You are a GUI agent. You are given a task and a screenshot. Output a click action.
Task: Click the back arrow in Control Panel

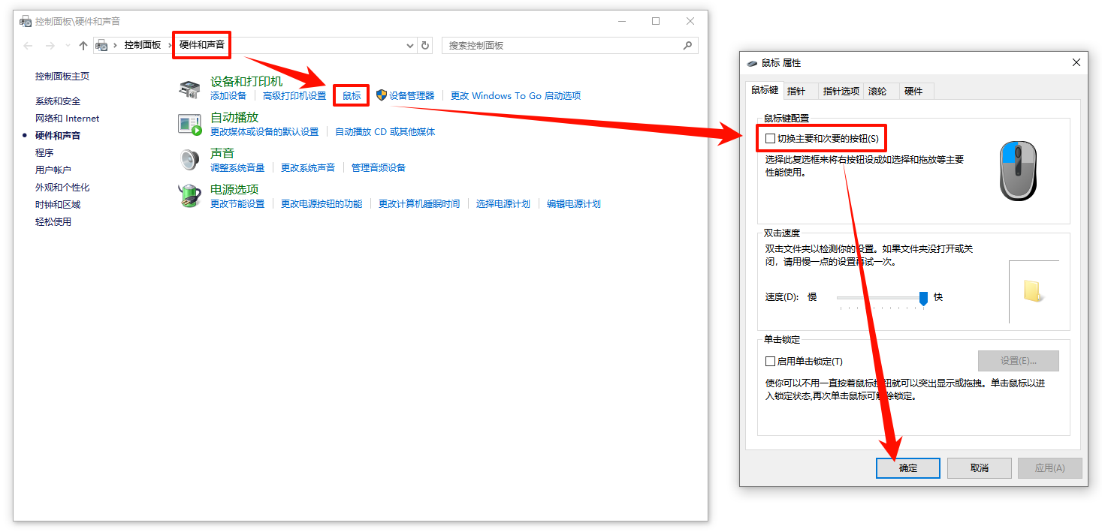pyautogui.click(x=28, y=46)
